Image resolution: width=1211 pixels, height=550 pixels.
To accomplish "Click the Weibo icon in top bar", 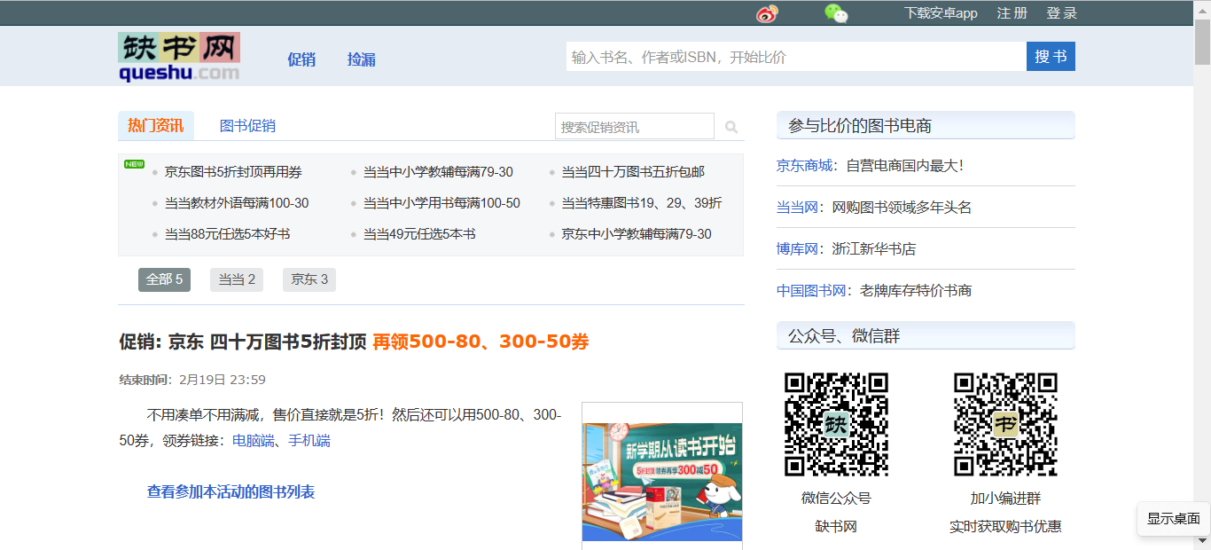I will 767,13.
